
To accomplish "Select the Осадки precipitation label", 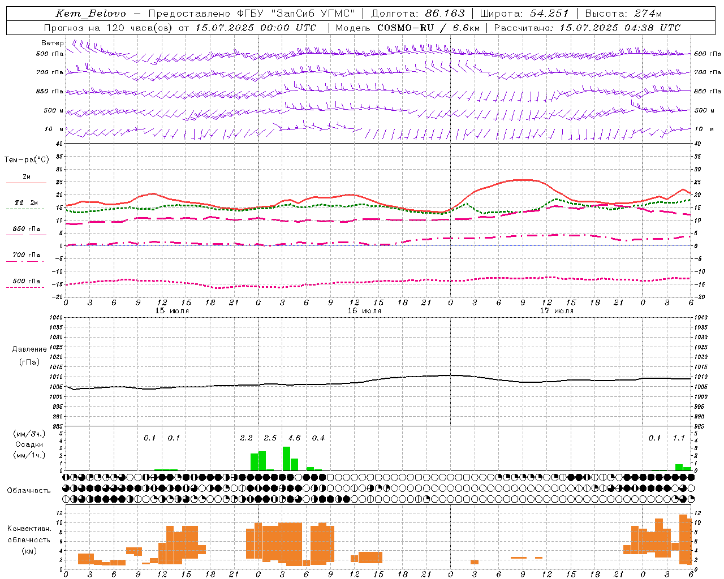I will pyautogui.click(x=29, y=444).
